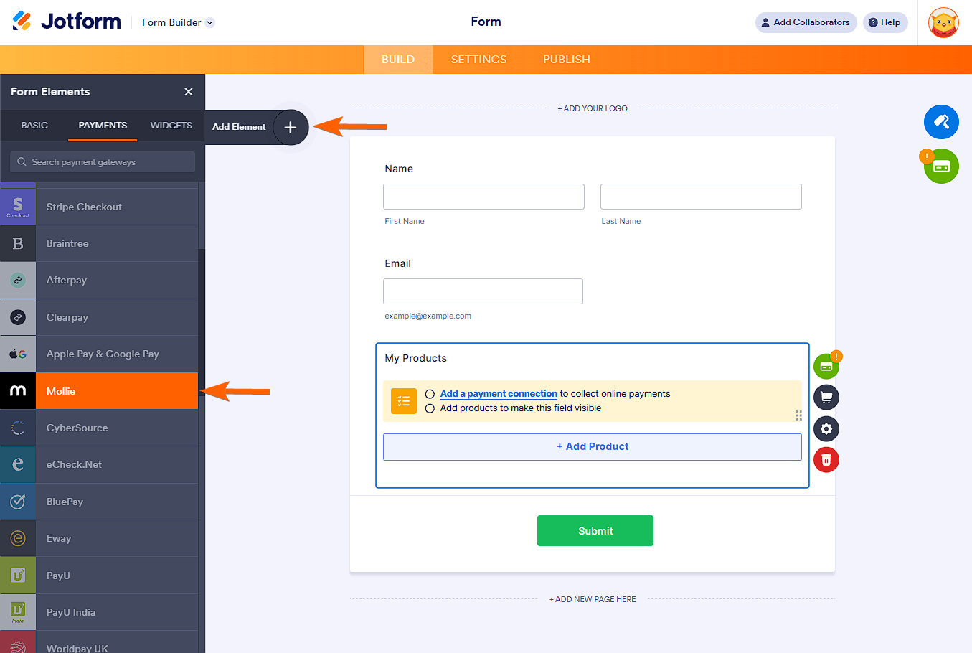Screen dimensions: 972x653
Task: Click the First Name input box
Action: (483, 197)
